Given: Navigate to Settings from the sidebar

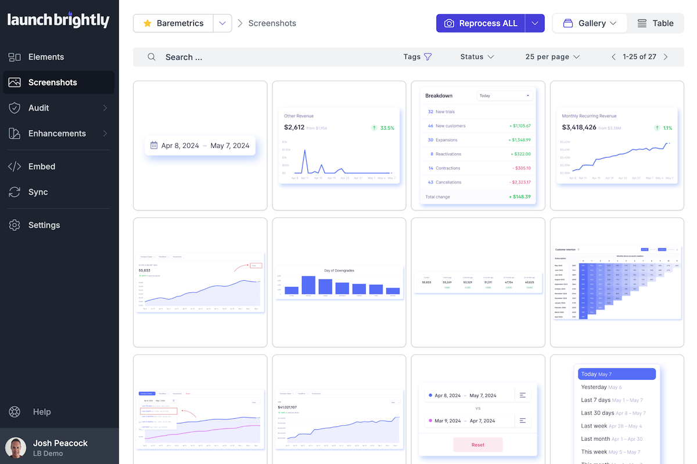Looking at the screenshot, I should [x=15, y=225].
